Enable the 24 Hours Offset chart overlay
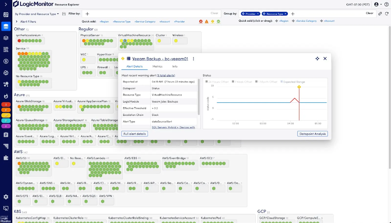 [218, 81]
